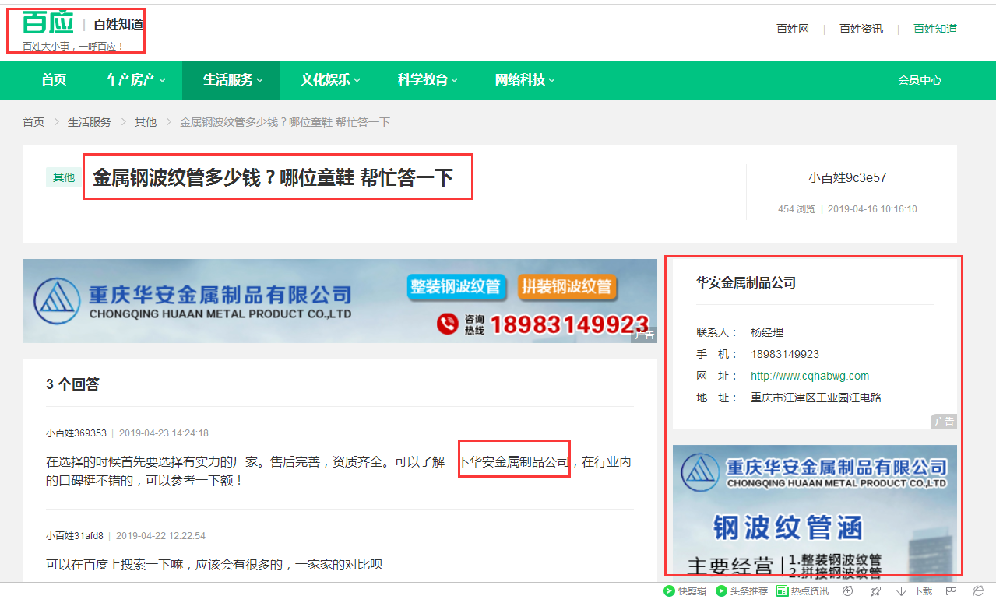Click answerer 小百姓31afd8
The width and height of the screenshot is (996, 599).
click(x=75, y=536)
